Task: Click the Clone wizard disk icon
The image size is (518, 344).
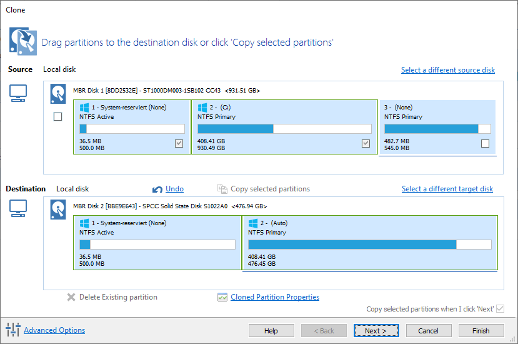Action: point(22,41)
